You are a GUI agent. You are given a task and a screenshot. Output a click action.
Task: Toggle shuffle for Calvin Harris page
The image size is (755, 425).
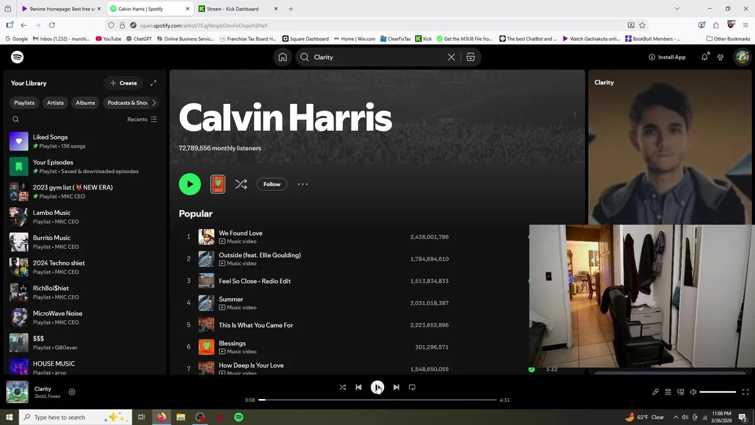(241, 184)
